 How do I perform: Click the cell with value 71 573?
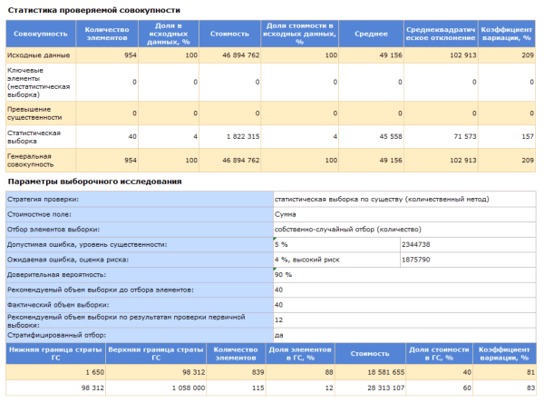[441, 137]
